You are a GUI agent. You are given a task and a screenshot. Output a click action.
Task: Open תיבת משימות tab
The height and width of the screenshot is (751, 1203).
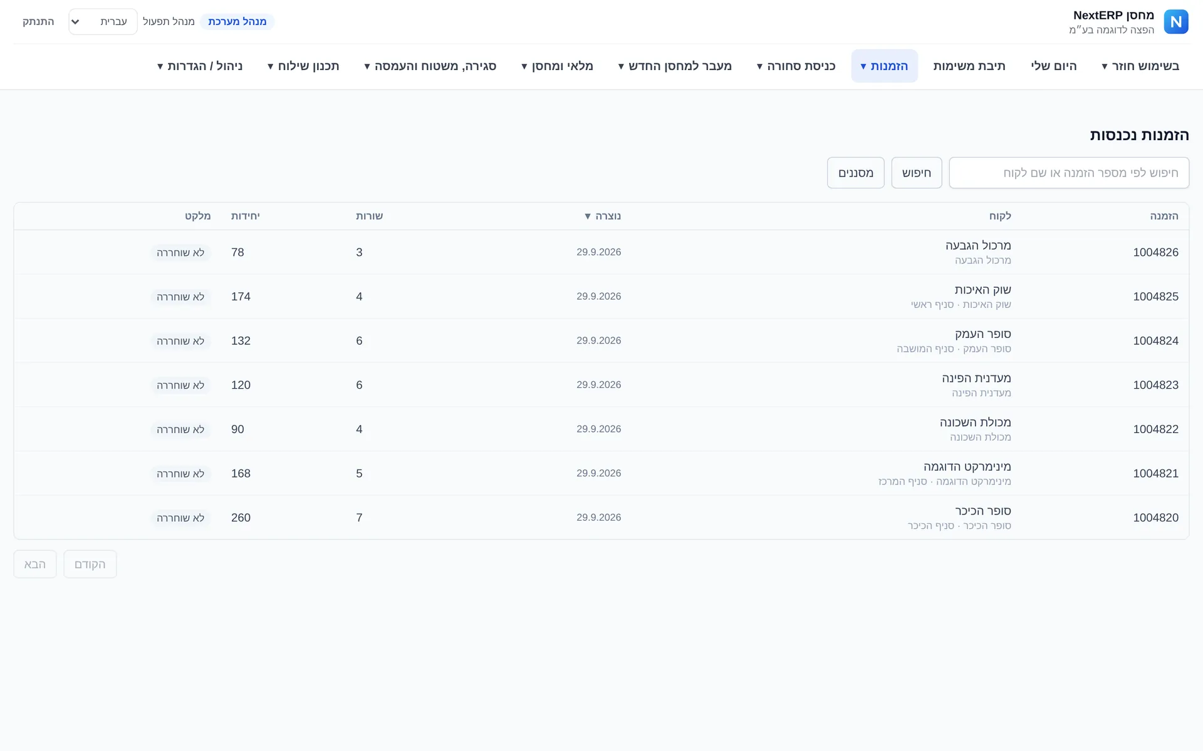tap(969, 66)
